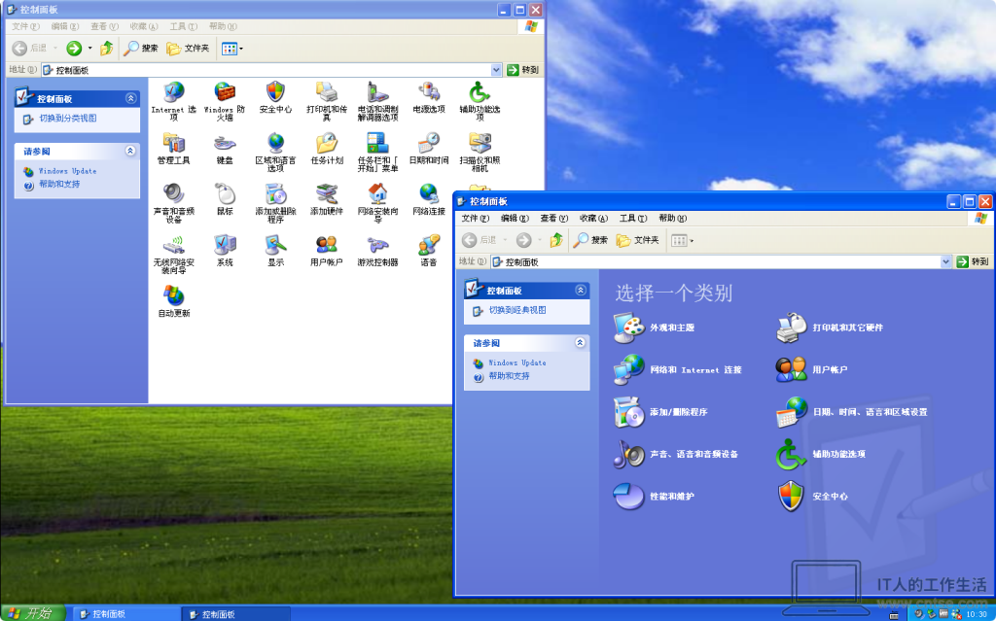This screenshot has height=621, width=996.
Task: Open 添加或删除程序 icon
Action: [x=275, y=202]
